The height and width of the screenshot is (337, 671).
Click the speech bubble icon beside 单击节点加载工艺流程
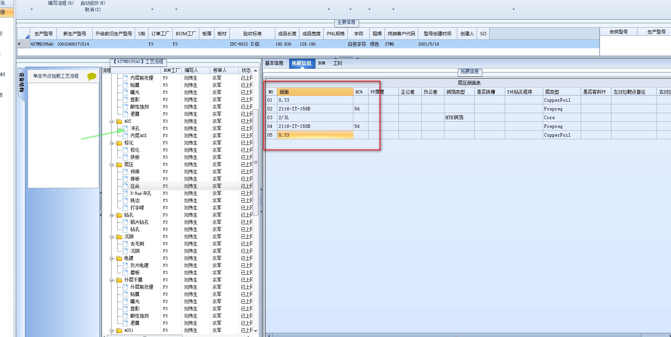[91, 76]
